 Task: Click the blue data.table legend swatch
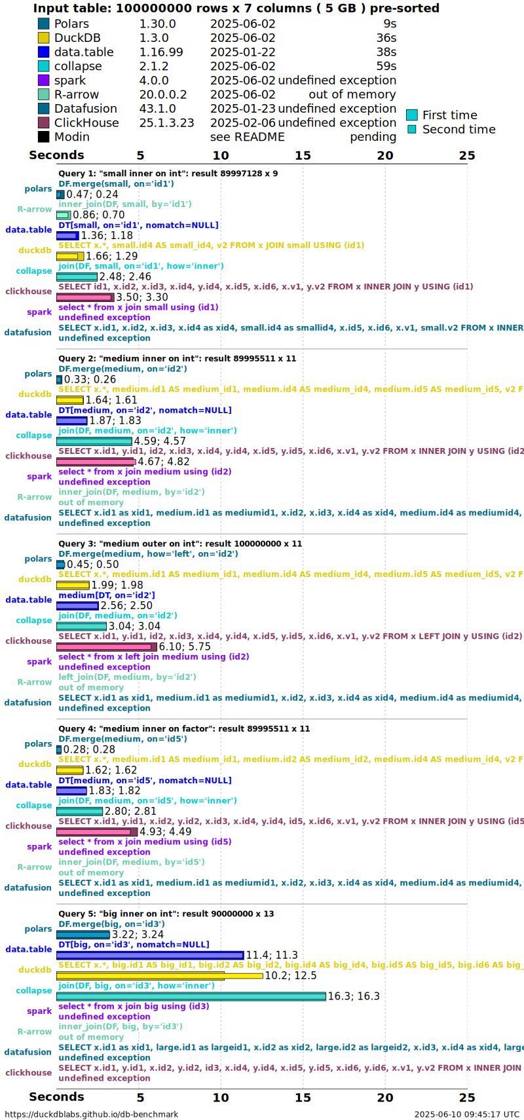[43, 52]
